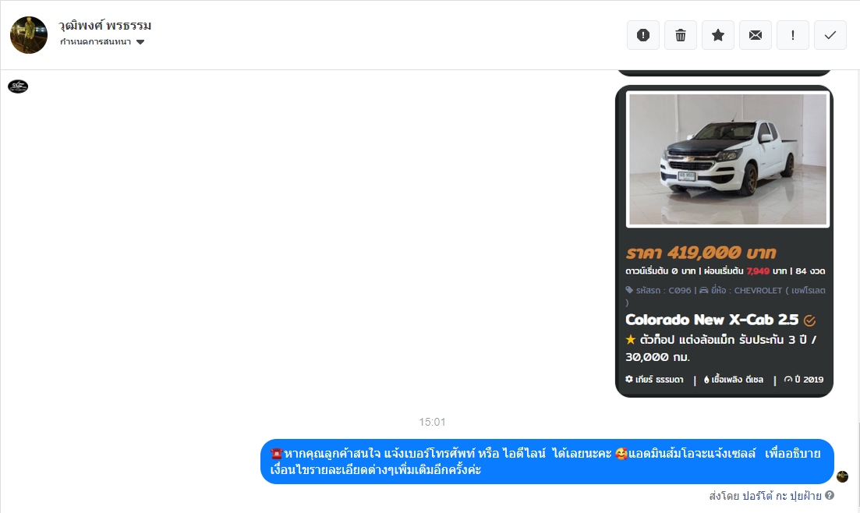Open the white Chevrolet Colorado photo
The image size is (860, 513).
click(727, 160)
